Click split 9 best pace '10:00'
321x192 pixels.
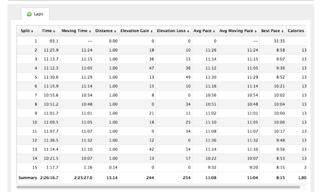click(279, 113)
